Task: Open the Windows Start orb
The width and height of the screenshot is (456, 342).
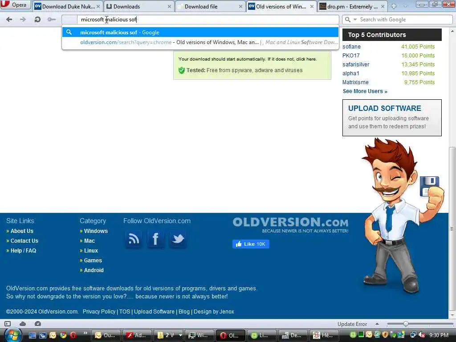Action: 13,335
